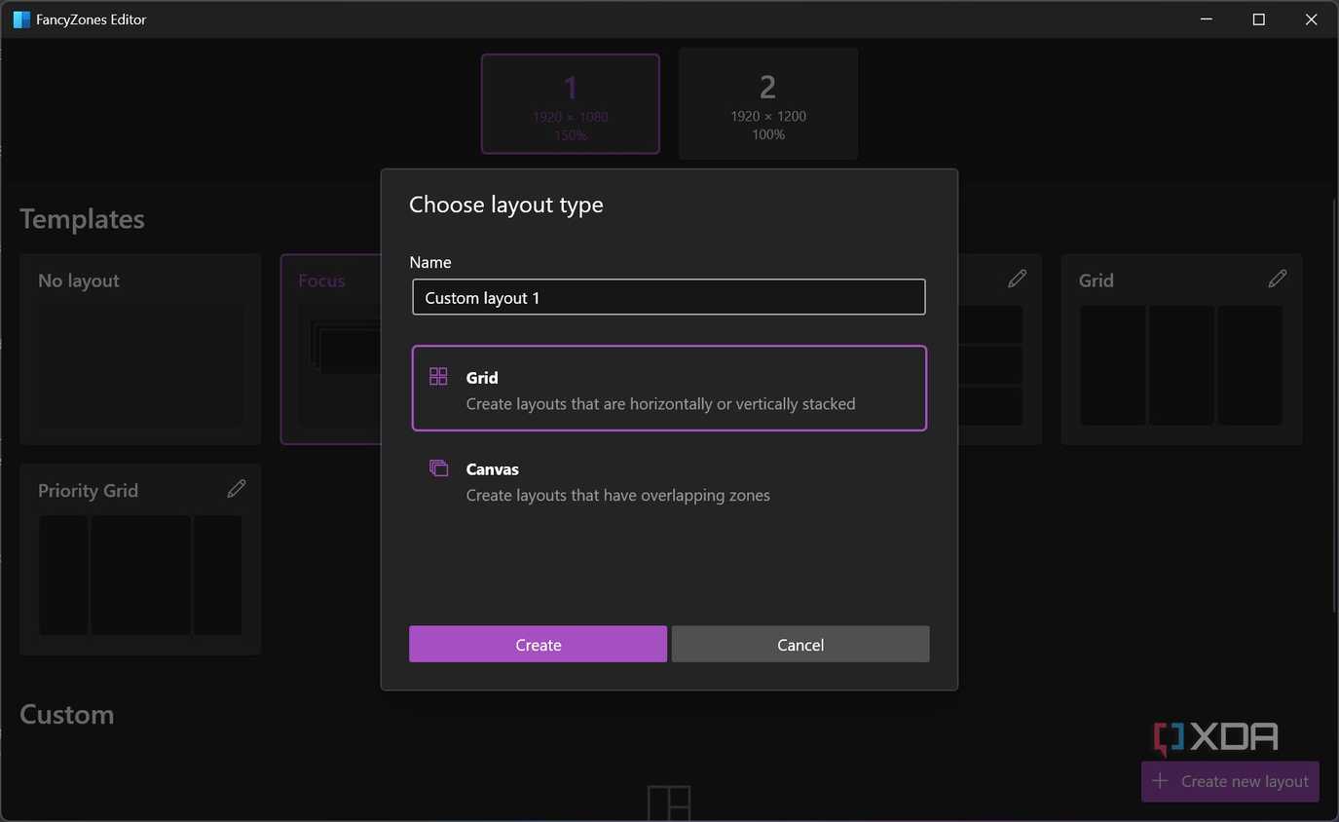Click the Create button
The height and width of the screenshot is (822, 1339).
click(x=538, y=645)
